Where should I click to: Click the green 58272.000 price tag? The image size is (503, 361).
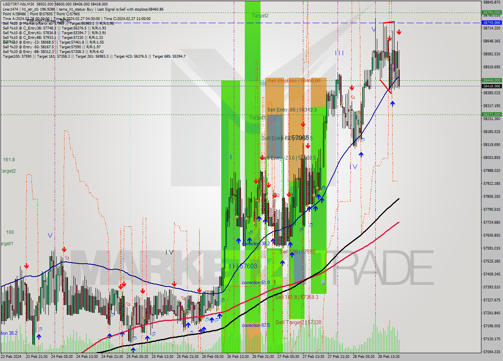pos(492,115)
